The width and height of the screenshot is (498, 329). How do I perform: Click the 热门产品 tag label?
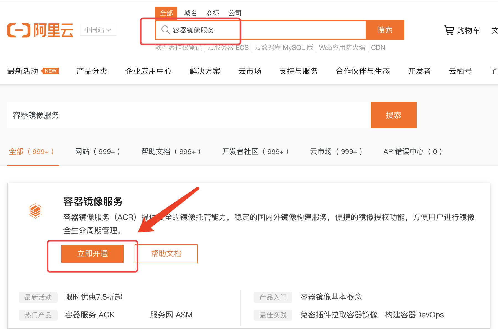38,315
